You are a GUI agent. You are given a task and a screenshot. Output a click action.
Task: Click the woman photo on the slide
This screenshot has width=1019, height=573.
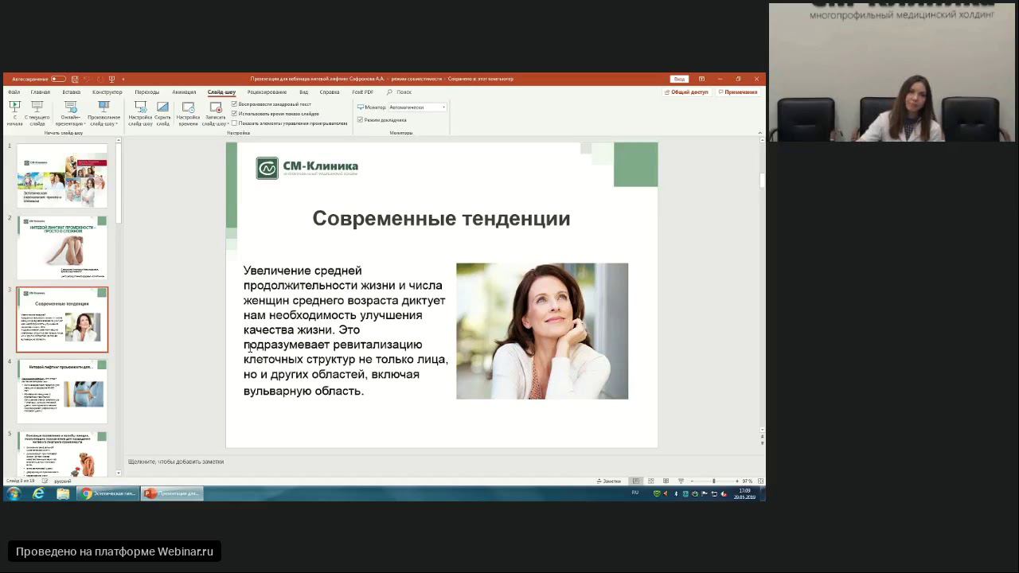(542, 331)
